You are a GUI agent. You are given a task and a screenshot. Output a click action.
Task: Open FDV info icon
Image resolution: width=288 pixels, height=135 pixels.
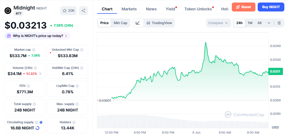(28, 86)
